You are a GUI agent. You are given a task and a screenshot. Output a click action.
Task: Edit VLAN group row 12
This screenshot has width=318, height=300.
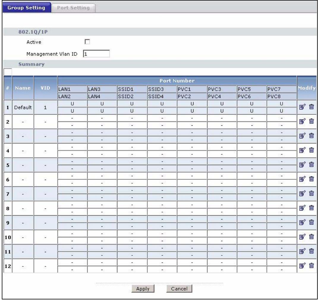point(302,266)
